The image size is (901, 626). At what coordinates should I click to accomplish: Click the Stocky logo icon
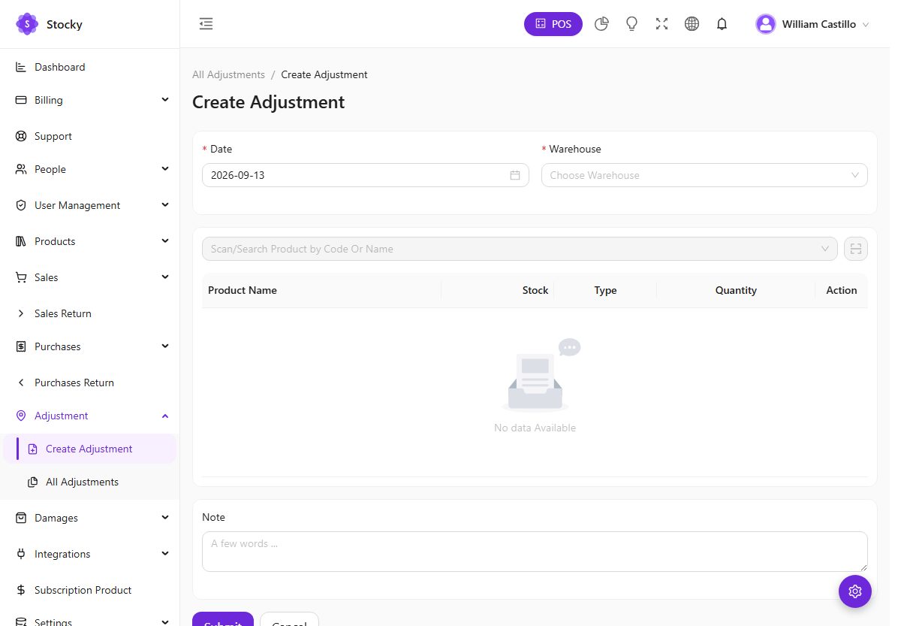click(27, 24)
